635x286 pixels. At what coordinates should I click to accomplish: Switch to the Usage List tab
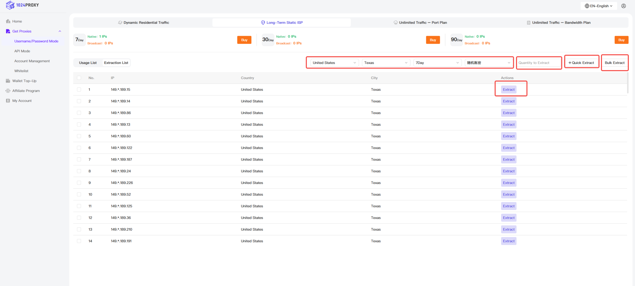[88, 63]
